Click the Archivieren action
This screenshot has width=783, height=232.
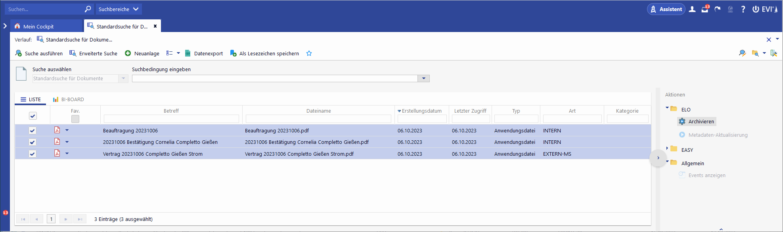701,122
